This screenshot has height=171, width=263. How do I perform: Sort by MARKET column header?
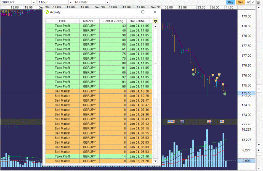click(89, 21)
